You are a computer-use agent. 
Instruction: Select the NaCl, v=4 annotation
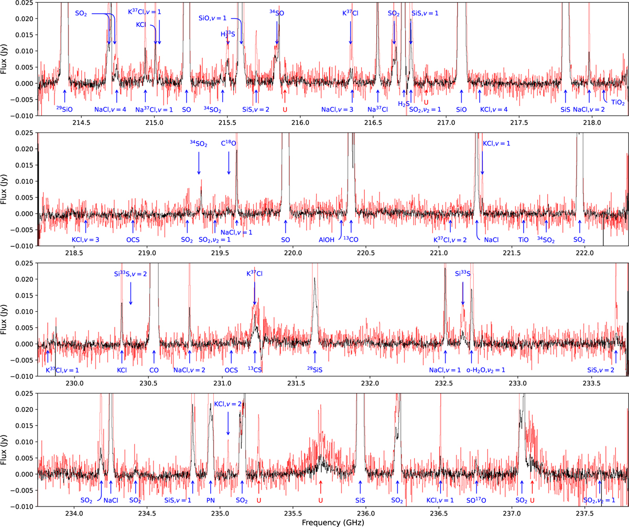click(111, 109)
